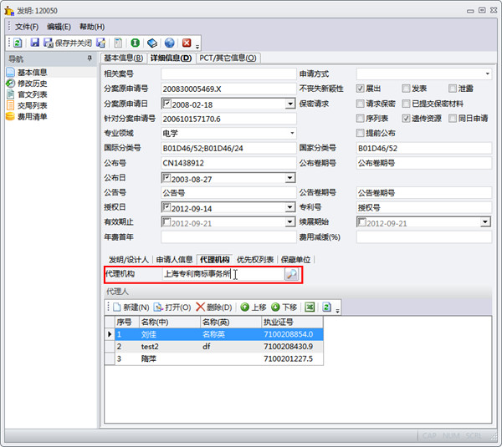
Task: Enable the 同日申请 checkbox
Action: tap(453, 119)
